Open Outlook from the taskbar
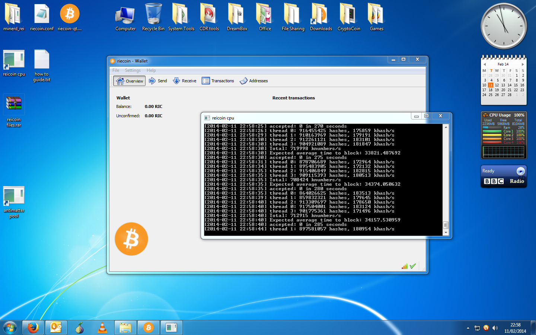 click(x=56, y=328)
